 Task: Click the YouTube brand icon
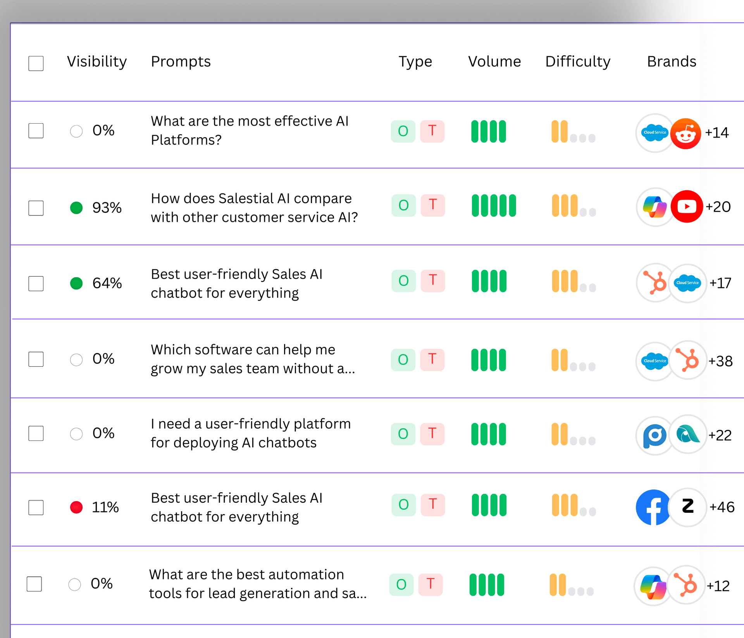tap(687, 207)
